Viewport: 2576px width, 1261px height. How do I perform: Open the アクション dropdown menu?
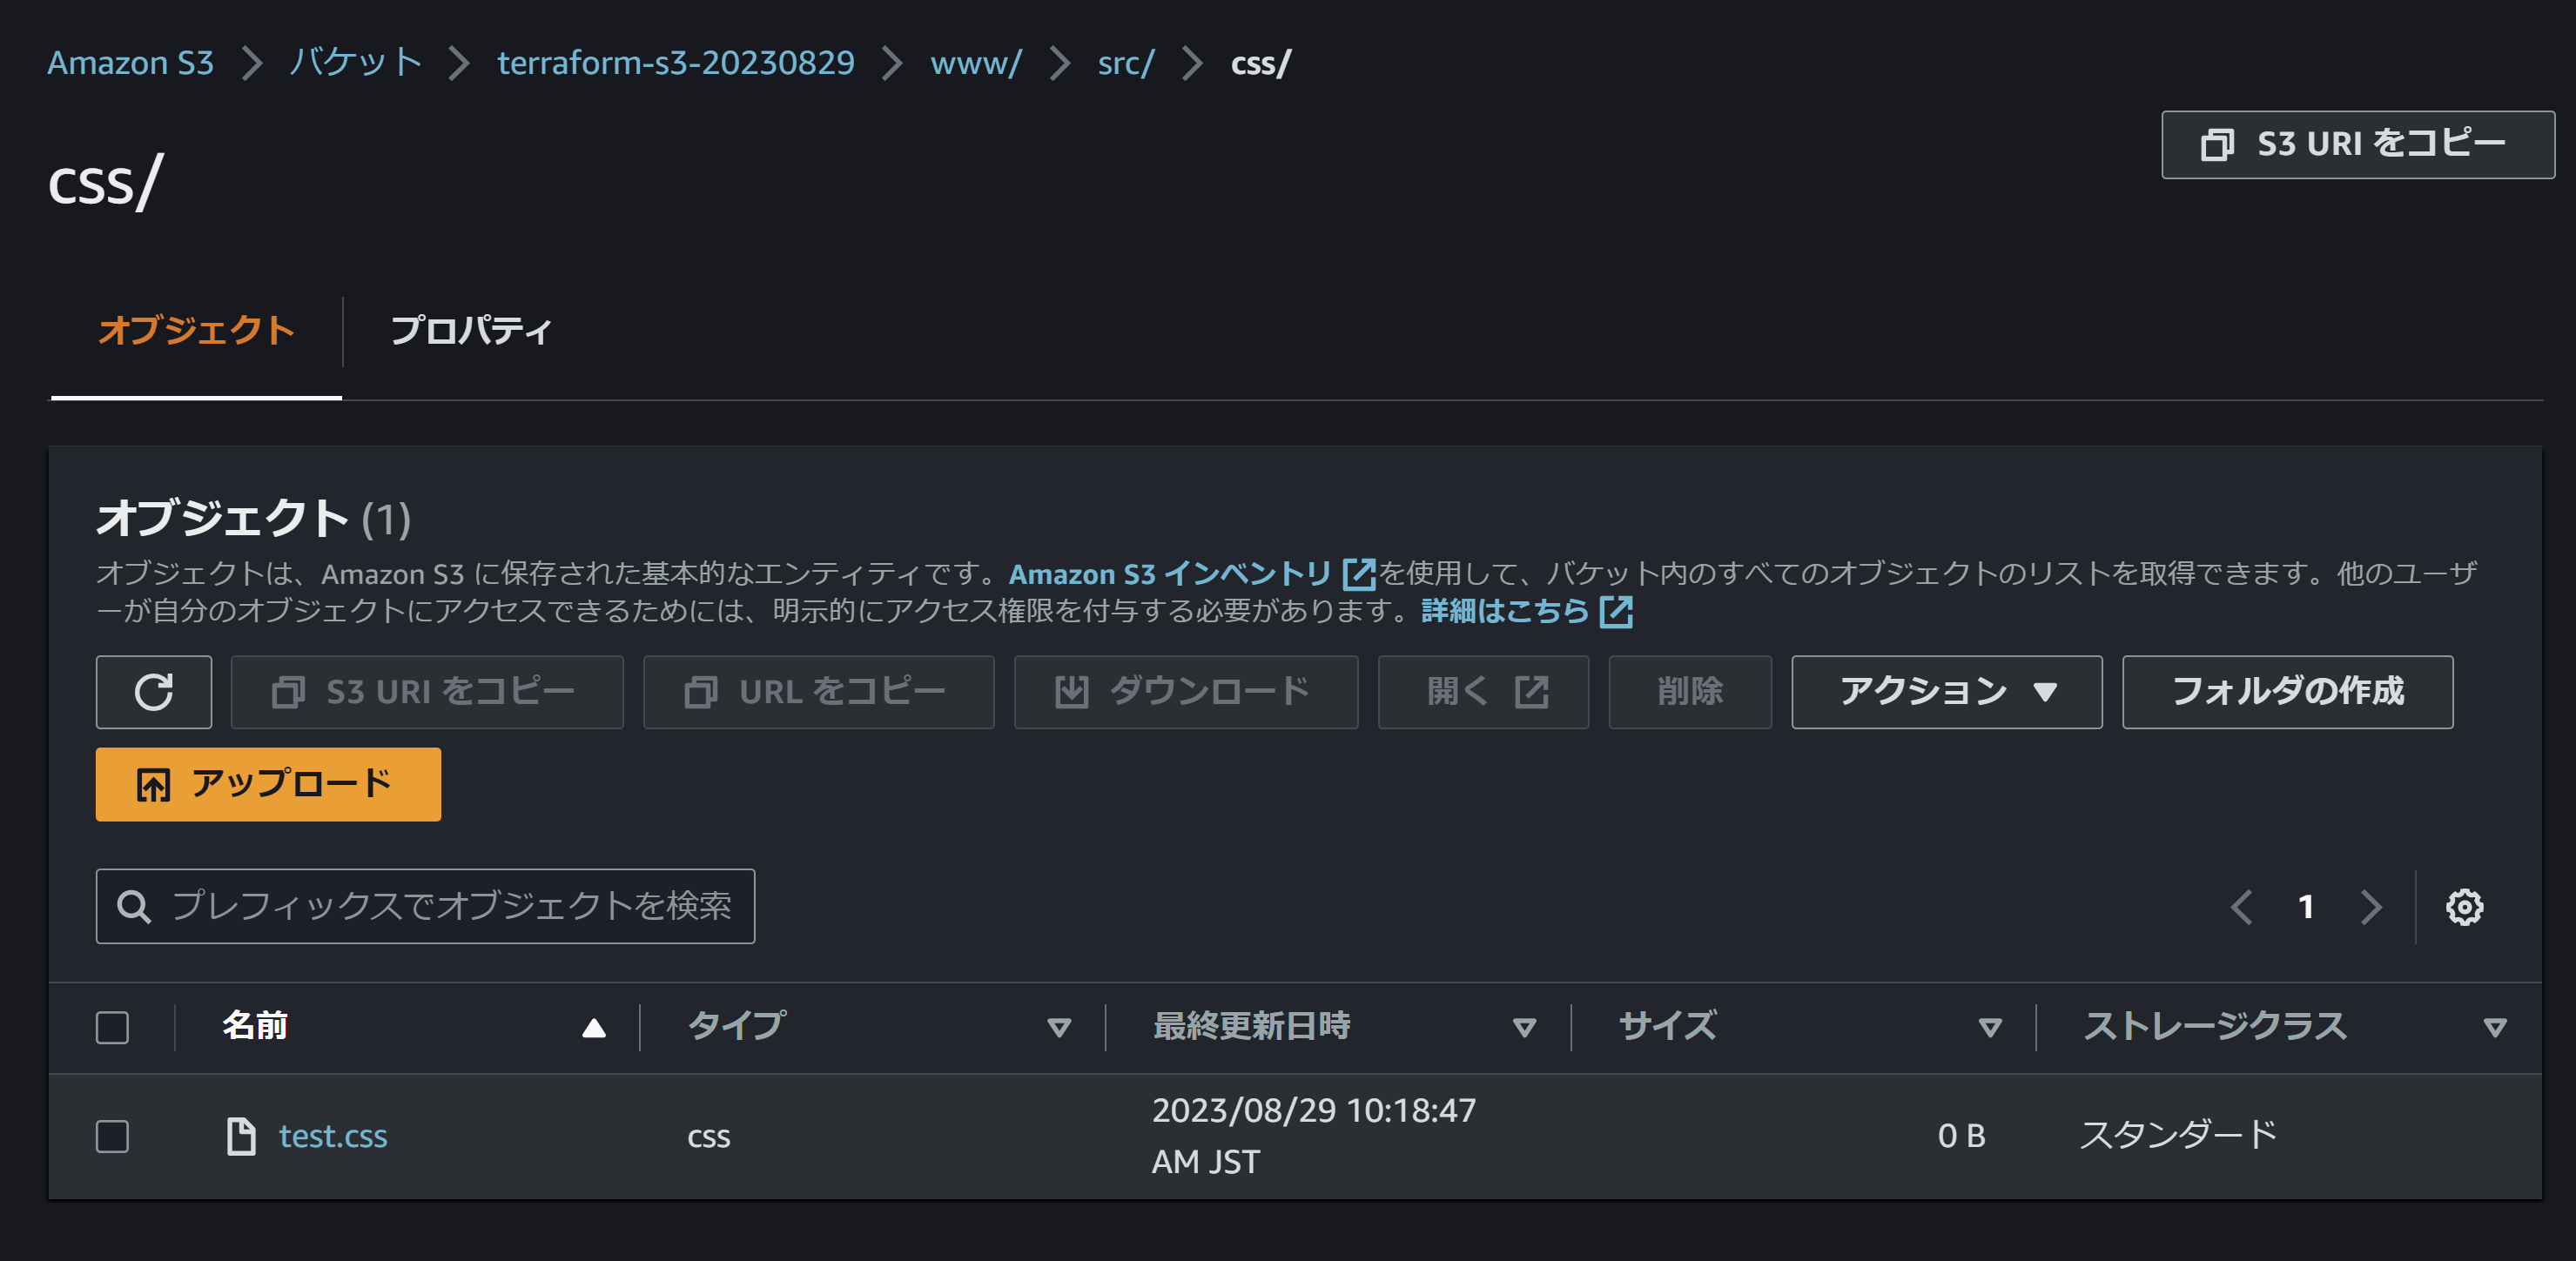pyautogui.click(x=1946, y=692)
